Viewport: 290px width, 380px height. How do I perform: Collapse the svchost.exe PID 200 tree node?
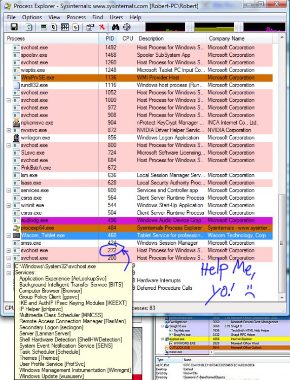[9, 258]
